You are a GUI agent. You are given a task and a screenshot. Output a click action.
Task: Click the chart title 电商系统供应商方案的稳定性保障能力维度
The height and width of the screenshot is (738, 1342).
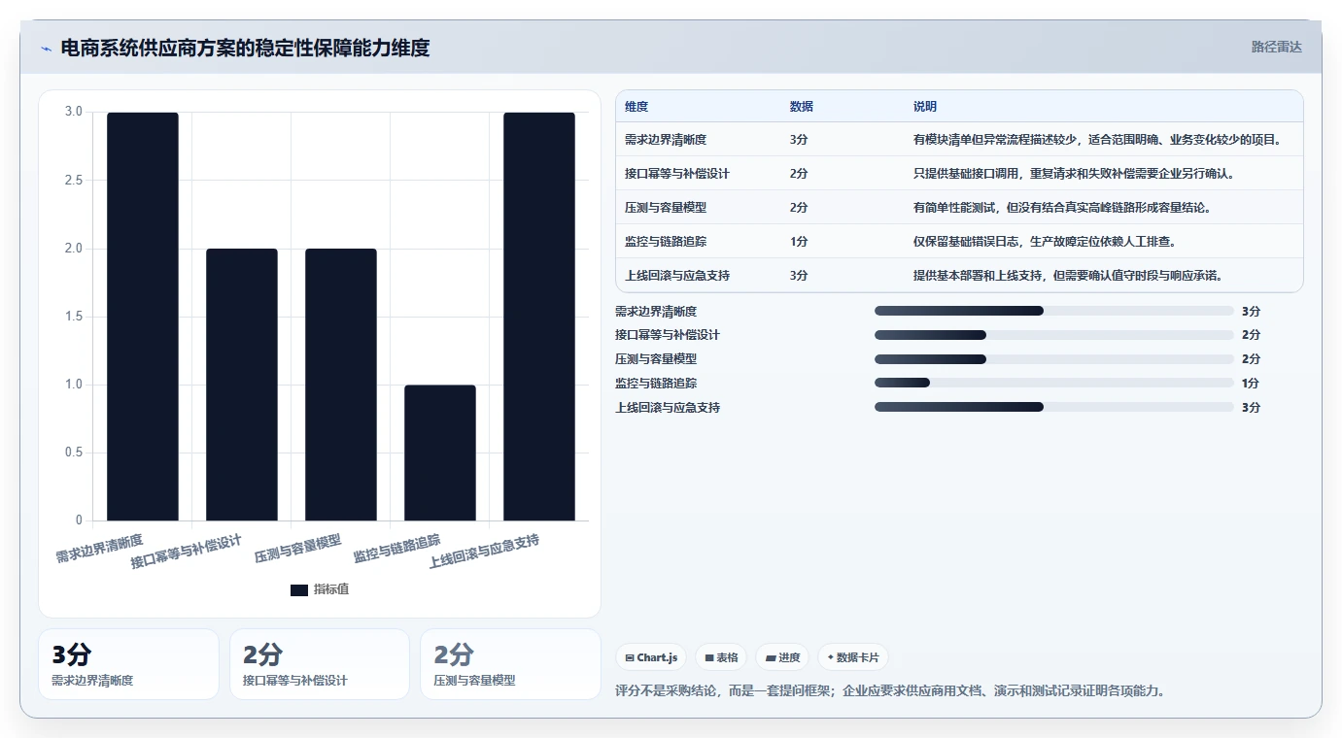(x=245, y=48)
